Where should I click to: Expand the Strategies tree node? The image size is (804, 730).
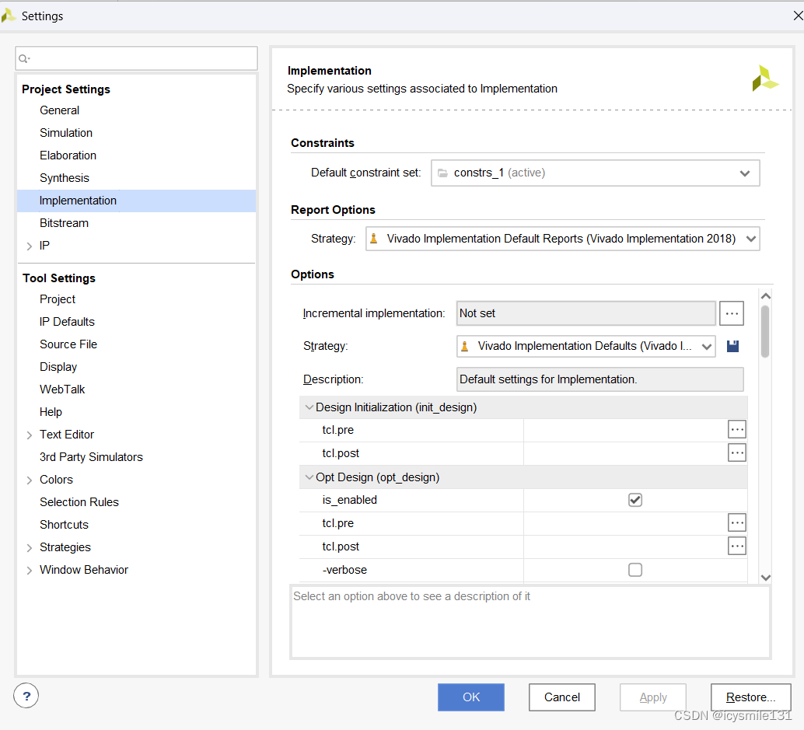(x=30, y=547)
